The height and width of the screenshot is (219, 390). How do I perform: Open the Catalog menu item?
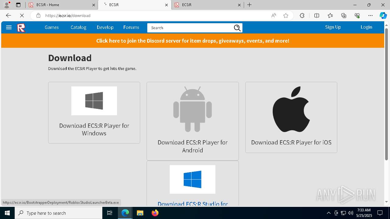coord(78,27)
